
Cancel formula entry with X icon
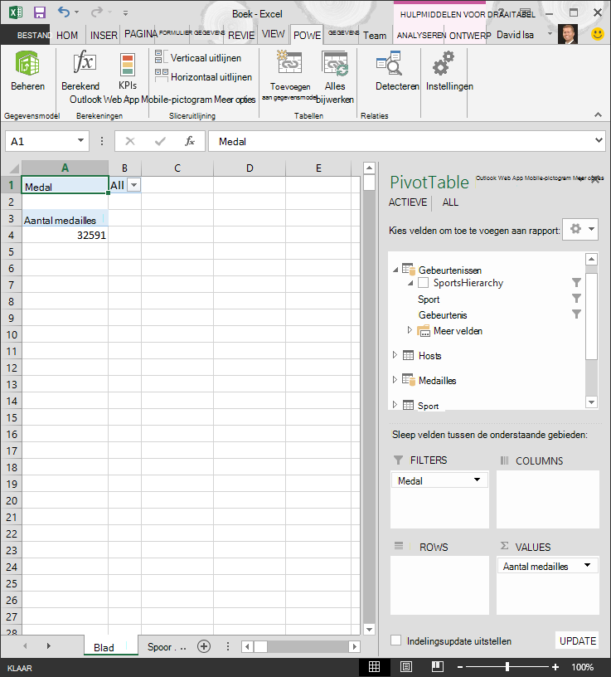[x=130, y=141]
